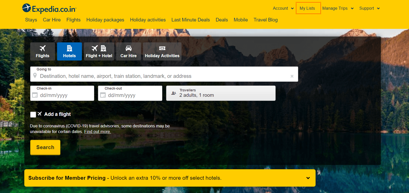Open the Travellers selector
Screen dimensions: 409x193
tap(221, 93)
